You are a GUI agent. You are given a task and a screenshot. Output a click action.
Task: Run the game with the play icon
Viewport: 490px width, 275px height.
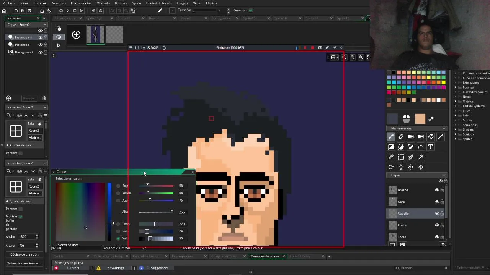(68, 11)
